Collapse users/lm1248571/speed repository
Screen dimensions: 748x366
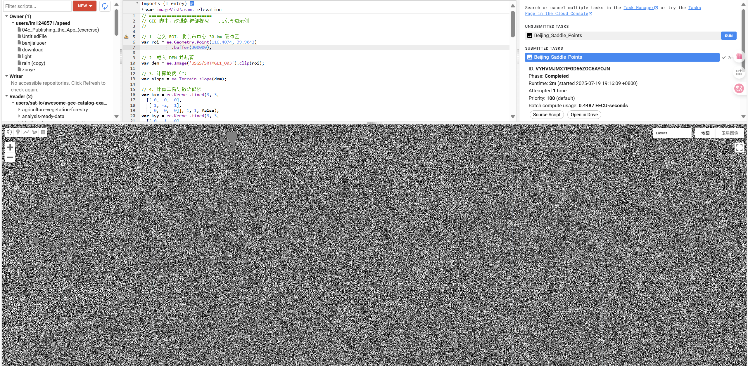click(13, 23)
